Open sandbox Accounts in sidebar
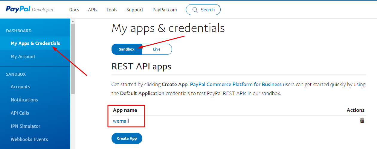The width and height of the screenshot is (377, 149). [20, 87]
